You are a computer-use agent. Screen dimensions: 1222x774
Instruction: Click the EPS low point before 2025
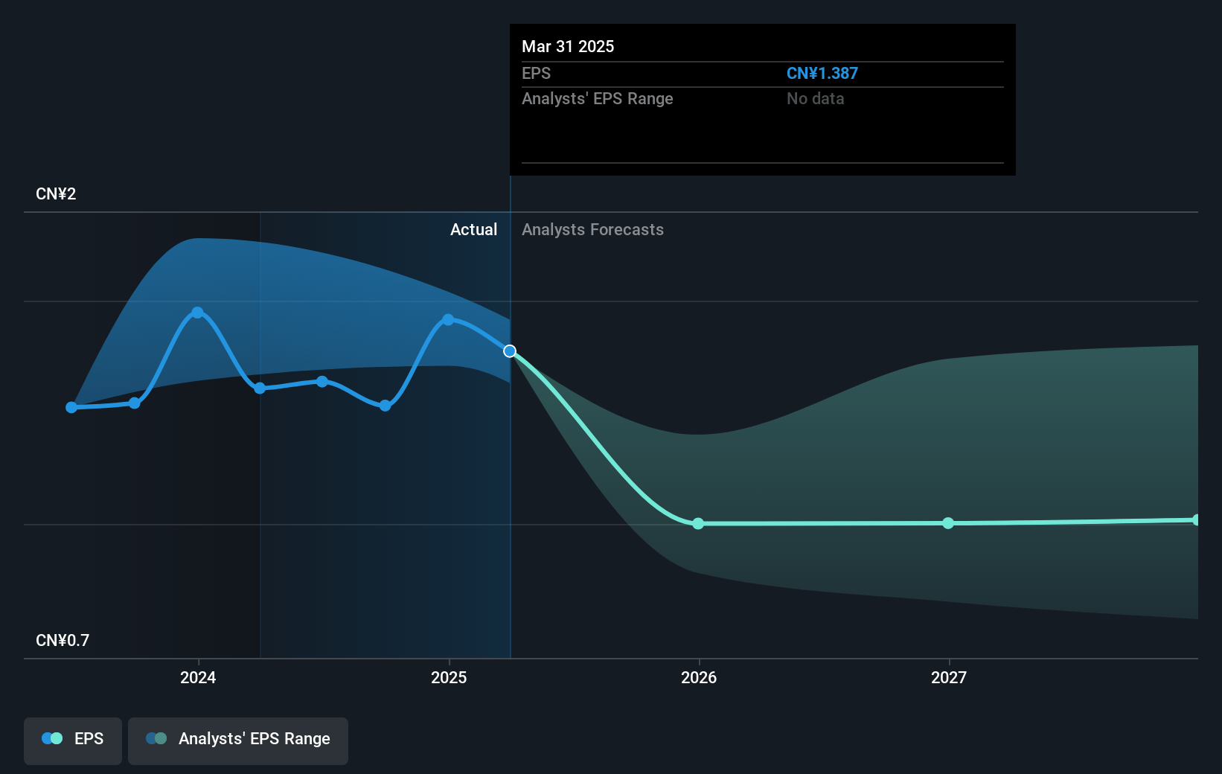385,406
